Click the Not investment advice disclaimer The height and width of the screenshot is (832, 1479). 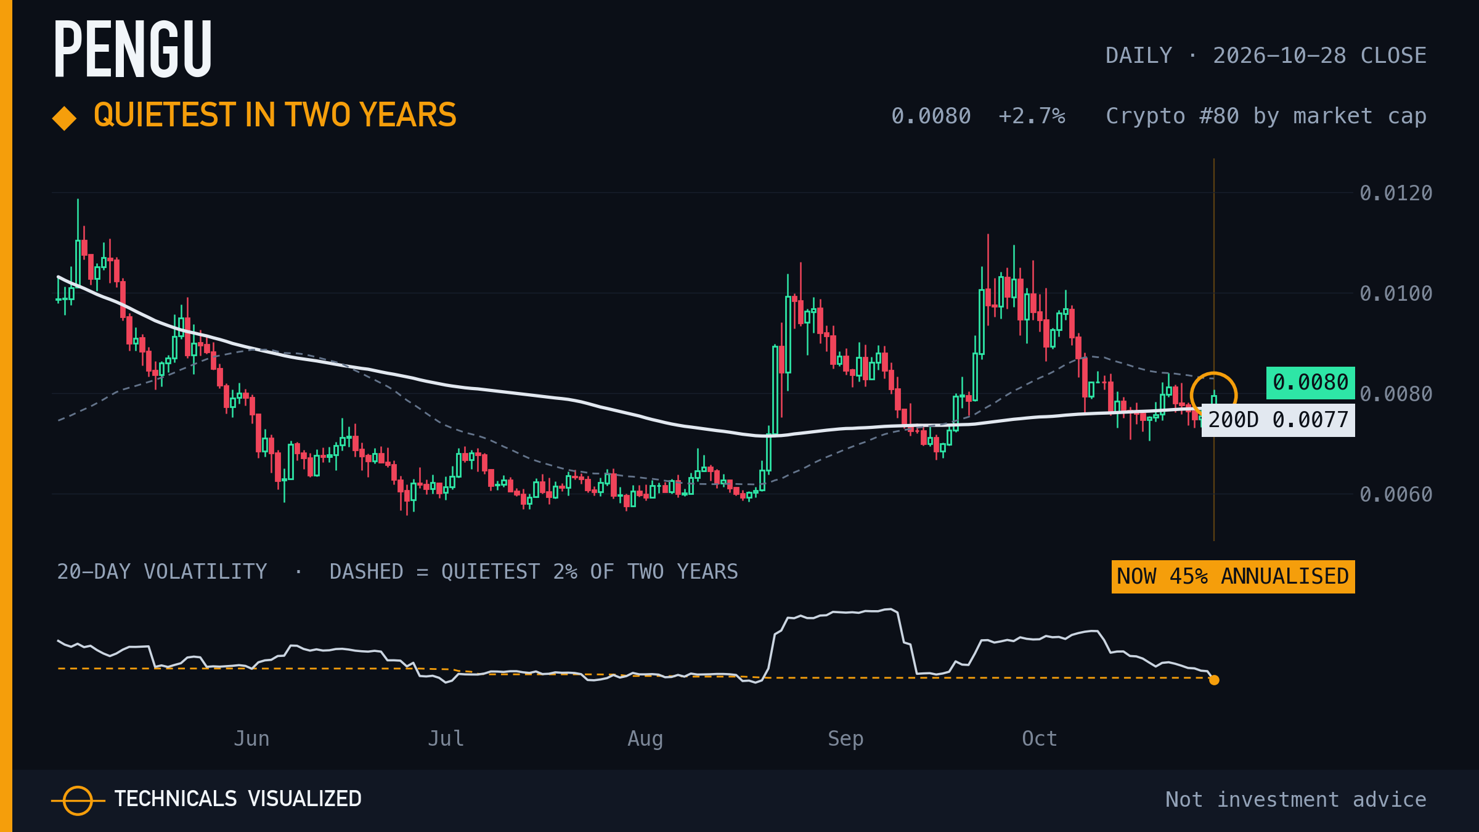pos(1296,799)
